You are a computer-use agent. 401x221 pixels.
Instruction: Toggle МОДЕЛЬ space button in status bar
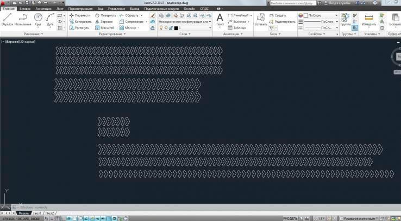pyautogui.click(x=291, y=218)
